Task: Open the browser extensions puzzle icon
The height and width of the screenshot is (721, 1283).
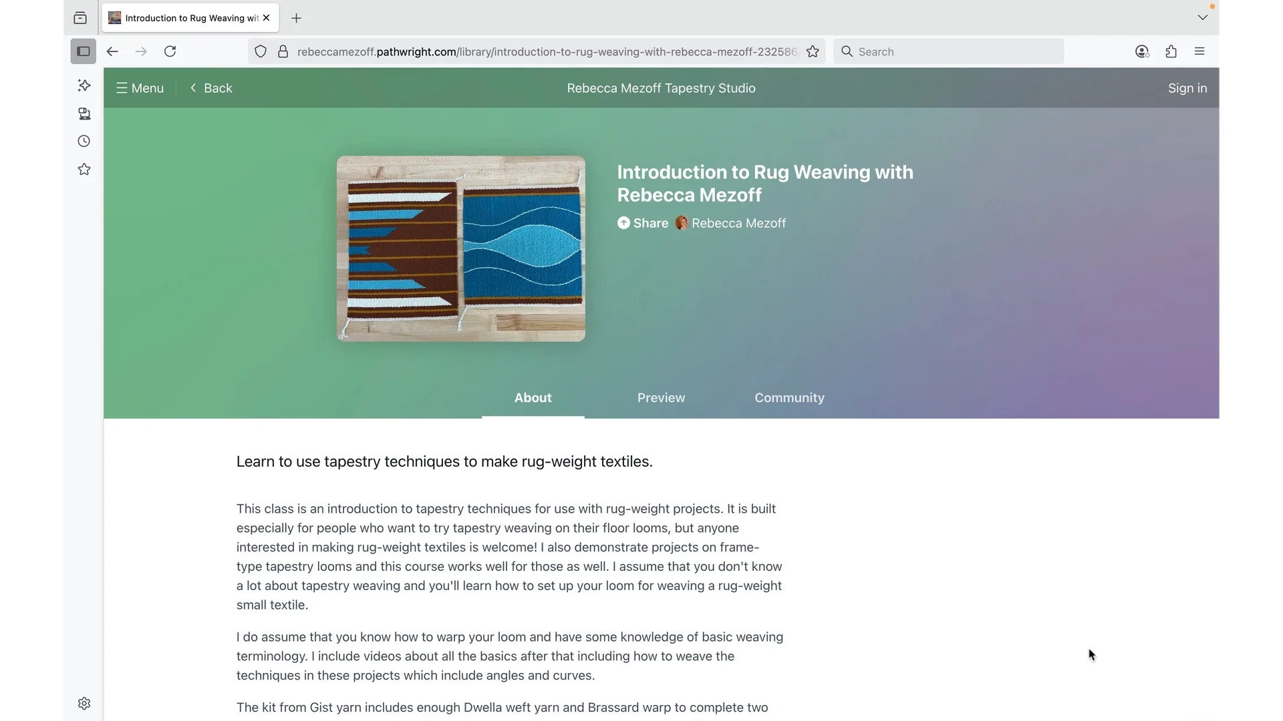Action: [1171, 51]
